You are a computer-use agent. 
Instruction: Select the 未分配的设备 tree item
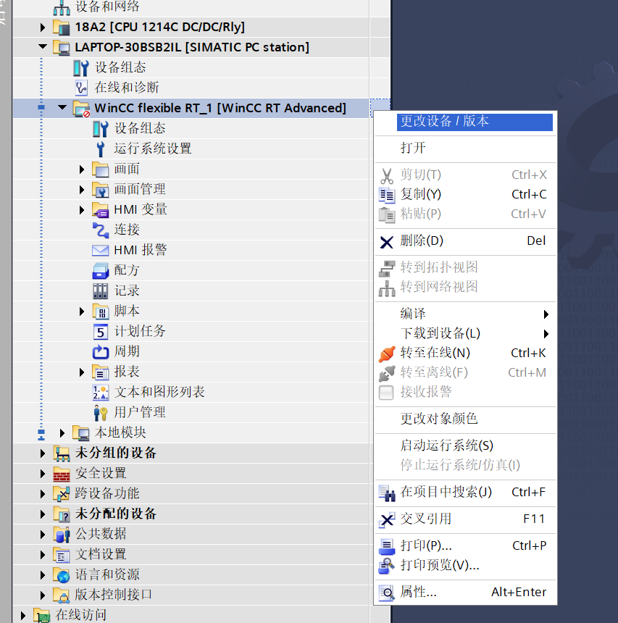[116, 514]
